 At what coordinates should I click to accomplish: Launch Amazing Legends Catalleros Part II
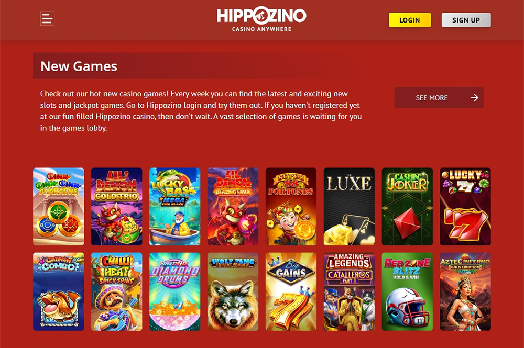[349, 291]
